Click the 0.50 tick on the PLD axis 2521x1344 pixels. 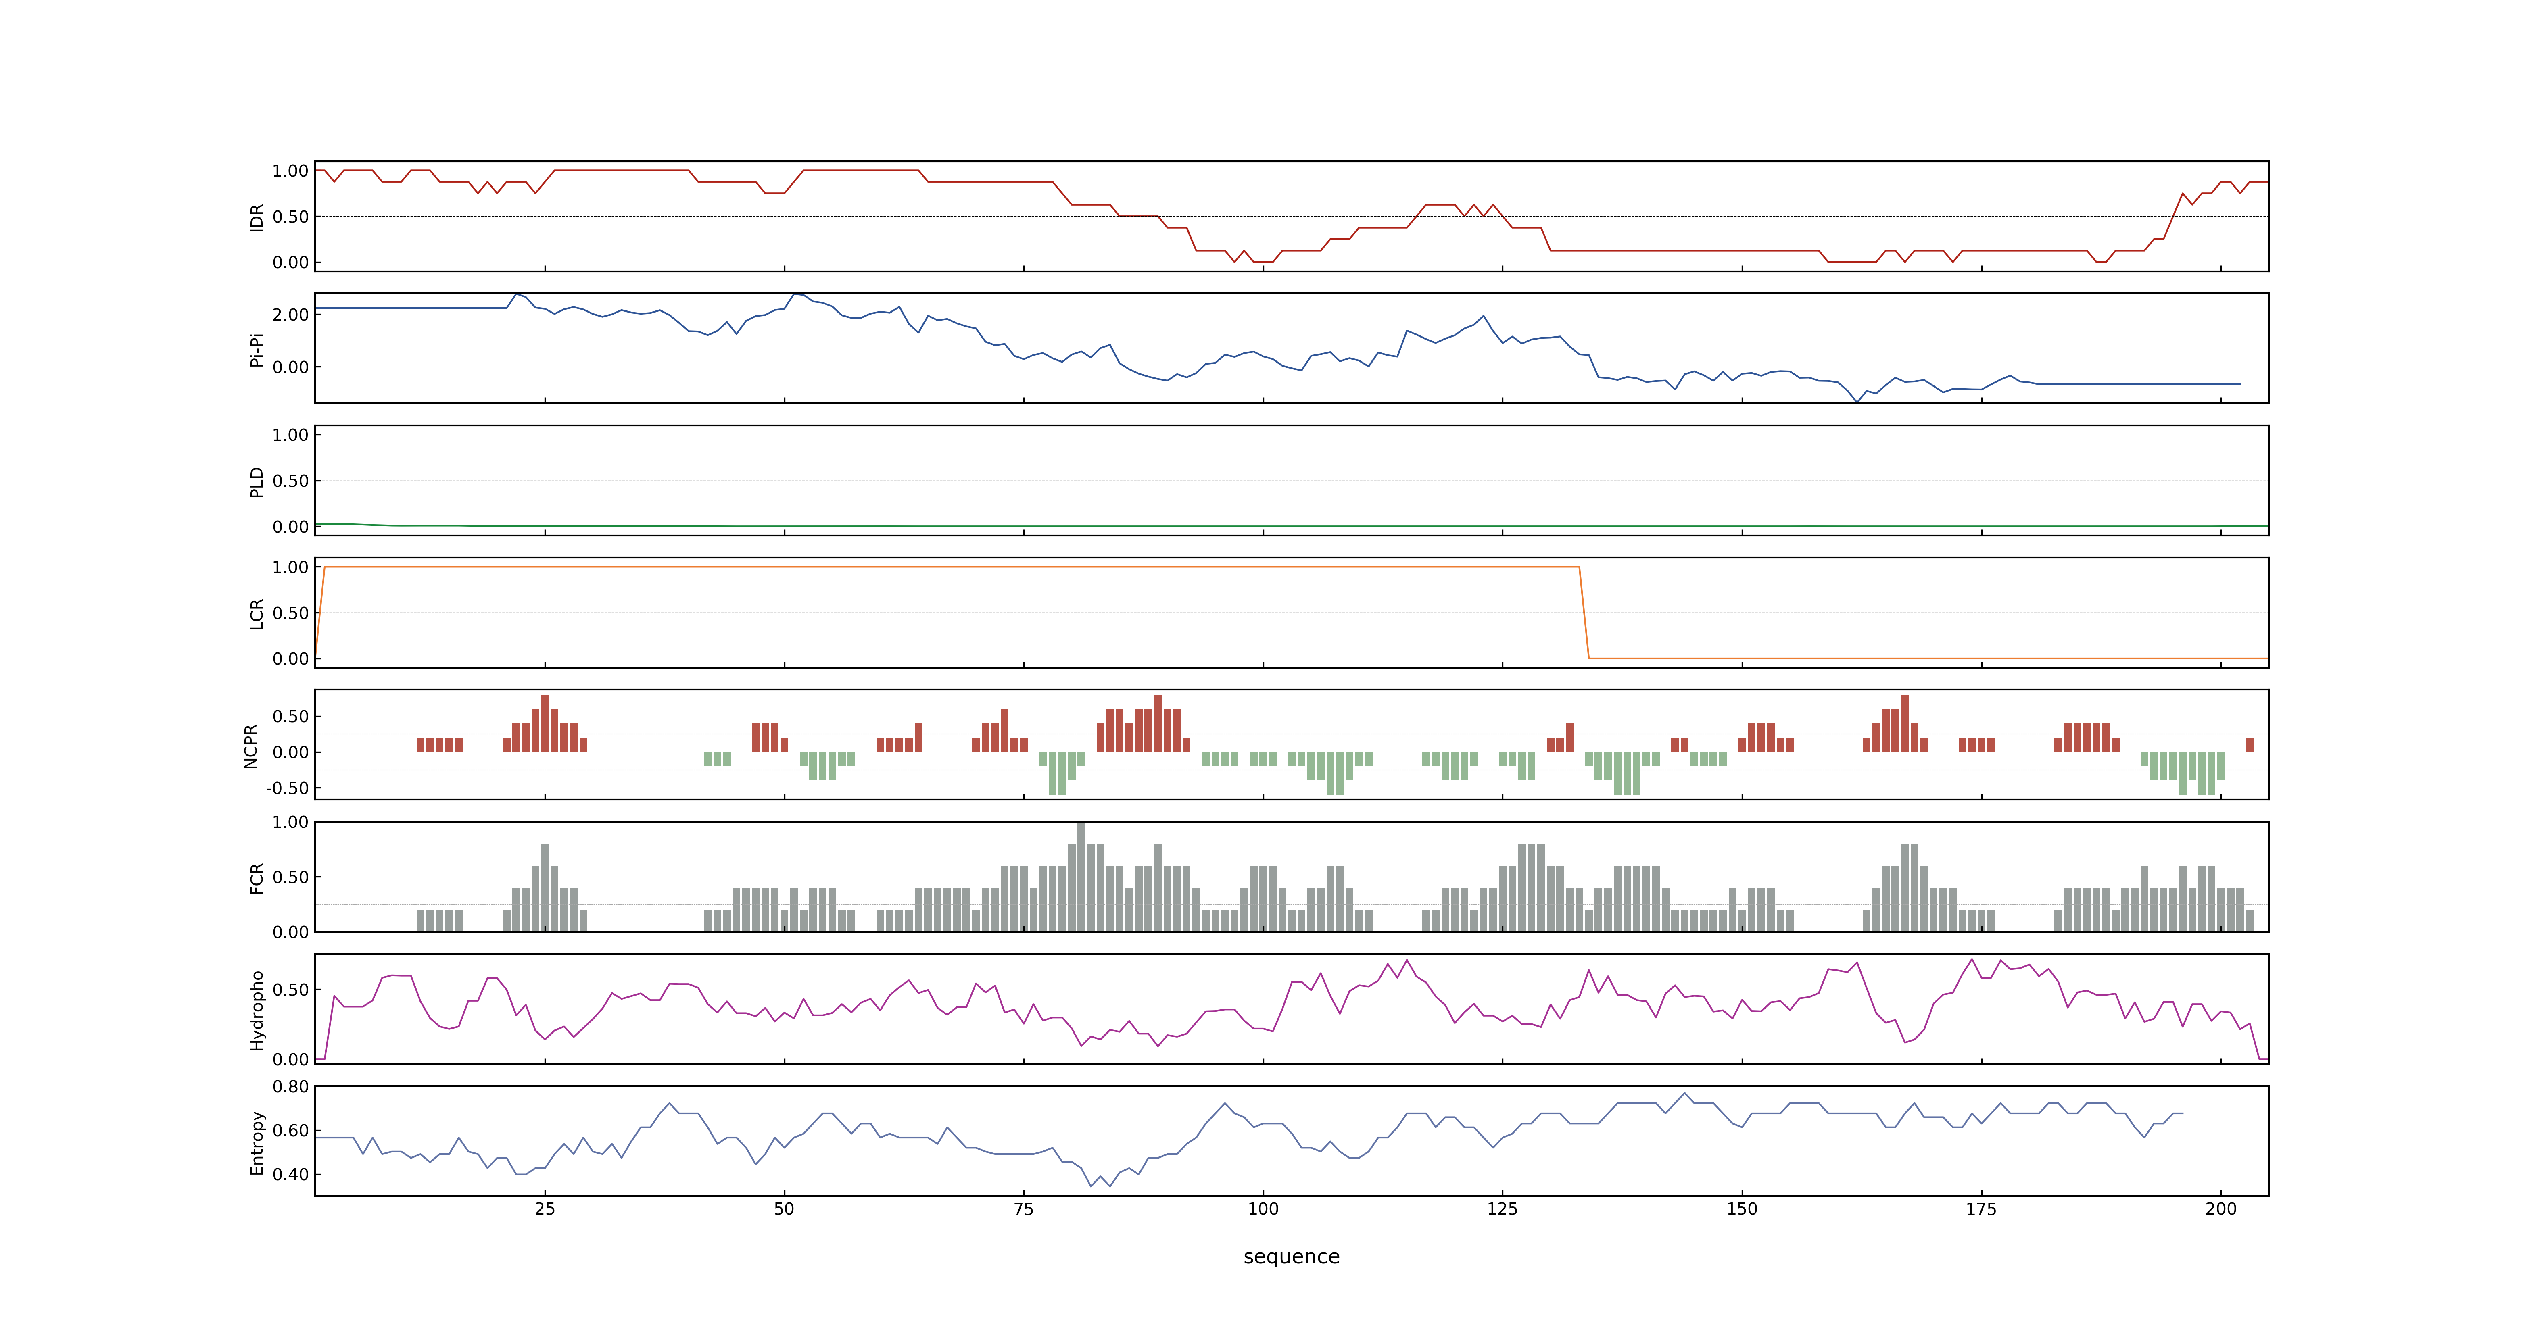pyautogui.click(x=291, y=481)
